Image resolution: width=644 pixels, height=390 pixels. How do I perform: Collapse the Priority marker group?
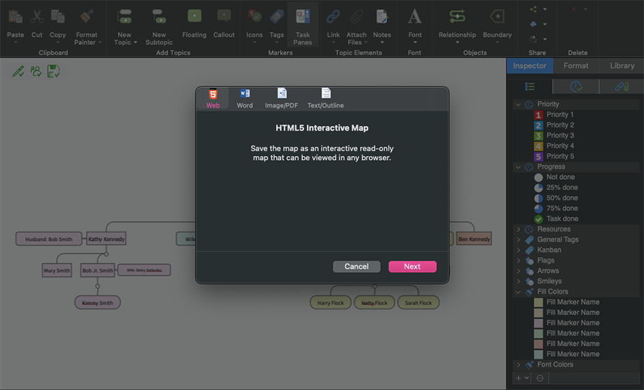pos(519,105)
